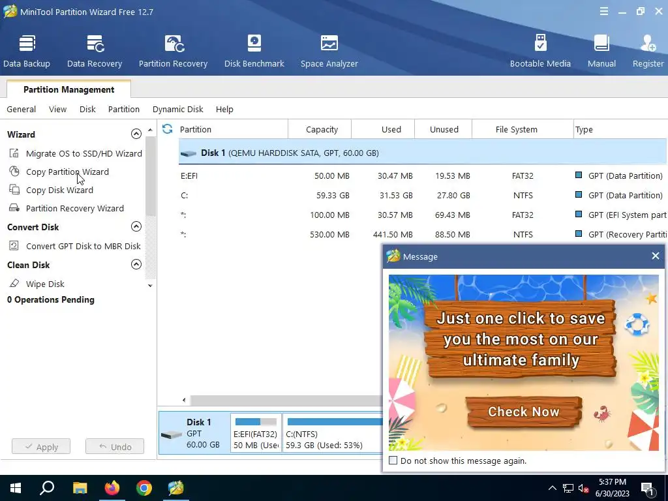This screenshot has height=501, width=668.
Task: Open Windows taskbar search
Action: (47, 488)
